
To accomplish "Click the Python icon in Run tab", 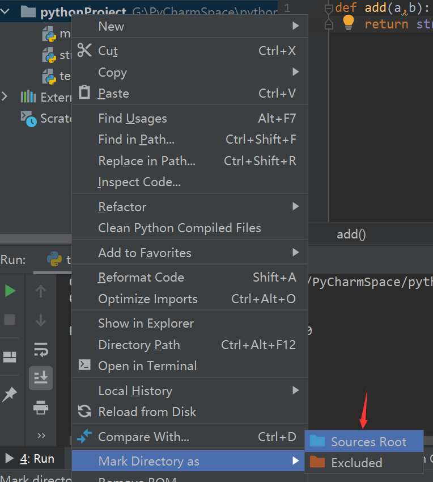I will (54, 259).
